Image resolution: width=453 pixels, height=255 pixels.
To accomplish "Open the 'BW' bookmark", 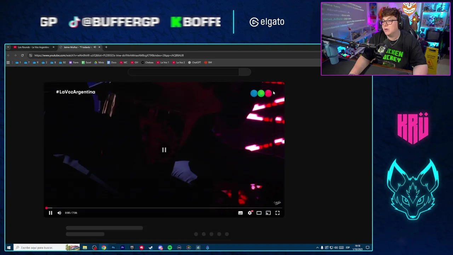I will tap(208, 62).
